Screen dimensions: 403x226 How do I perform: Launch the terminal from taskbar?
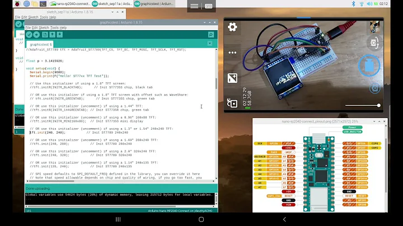point(43,3)
